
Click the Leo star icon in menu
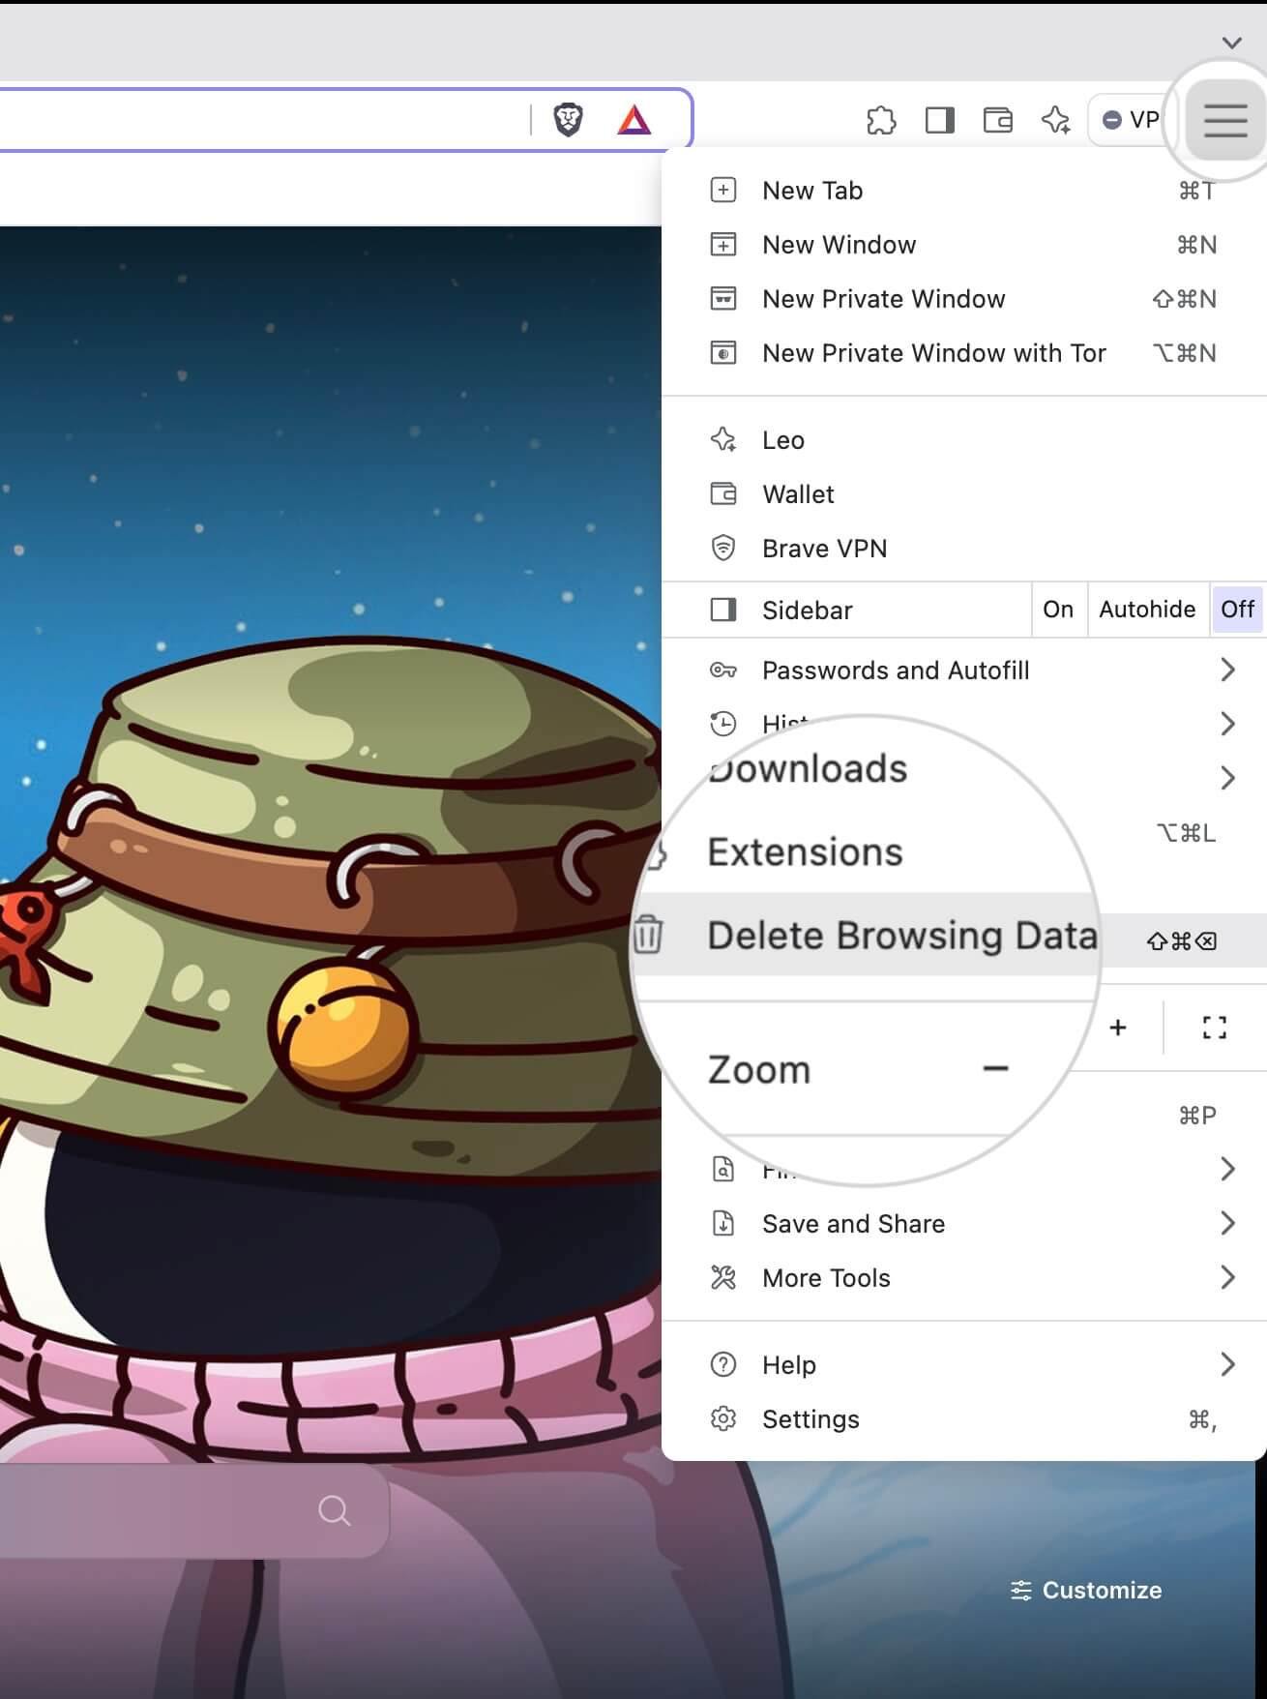pos(723,439)
